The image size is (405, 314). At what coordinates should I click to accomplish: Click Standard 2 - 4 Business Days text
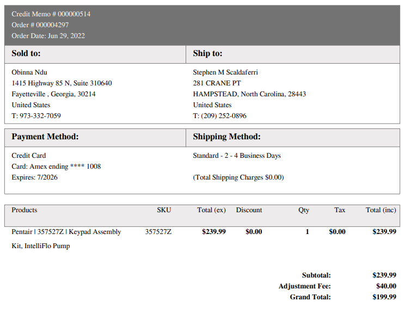pos(237,156)
